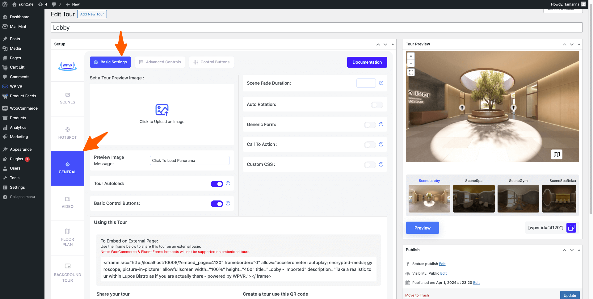Select the SceneLobby thumbnail
This screenshot has height=299, width=593.
[429, 199]
